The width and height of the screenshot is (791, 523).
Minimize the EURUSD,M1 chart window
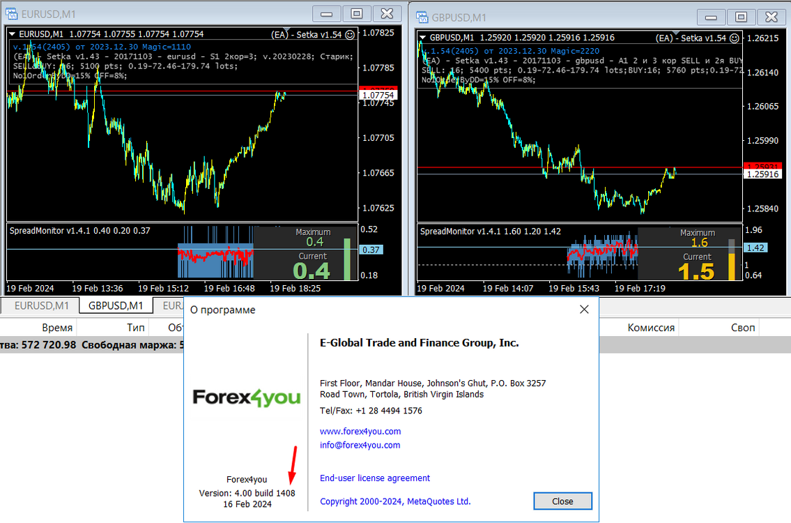[326, 14]
